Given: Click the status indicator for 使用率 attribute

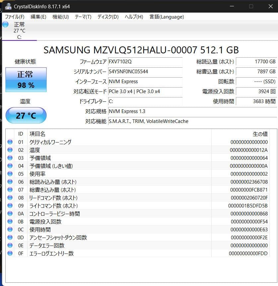Looking at the screenshot, I should click(x=10, y=174).
